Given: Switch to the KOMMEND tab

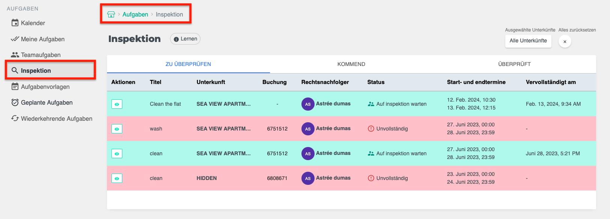Looking at the screenshot, I should [x=351, y=64].
